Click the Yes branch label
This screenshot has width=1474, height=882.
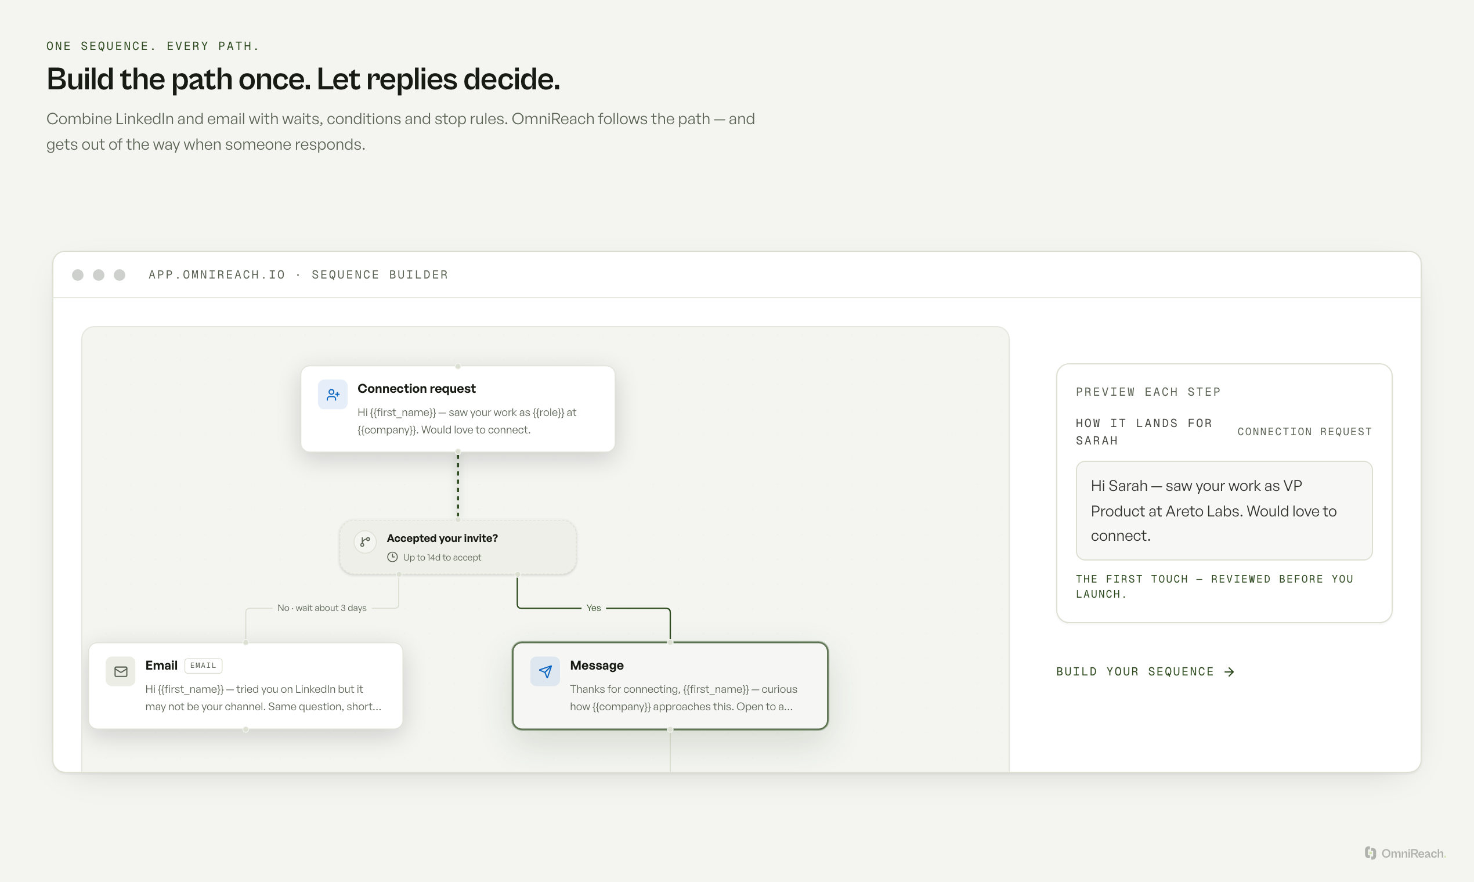point(593,608)
